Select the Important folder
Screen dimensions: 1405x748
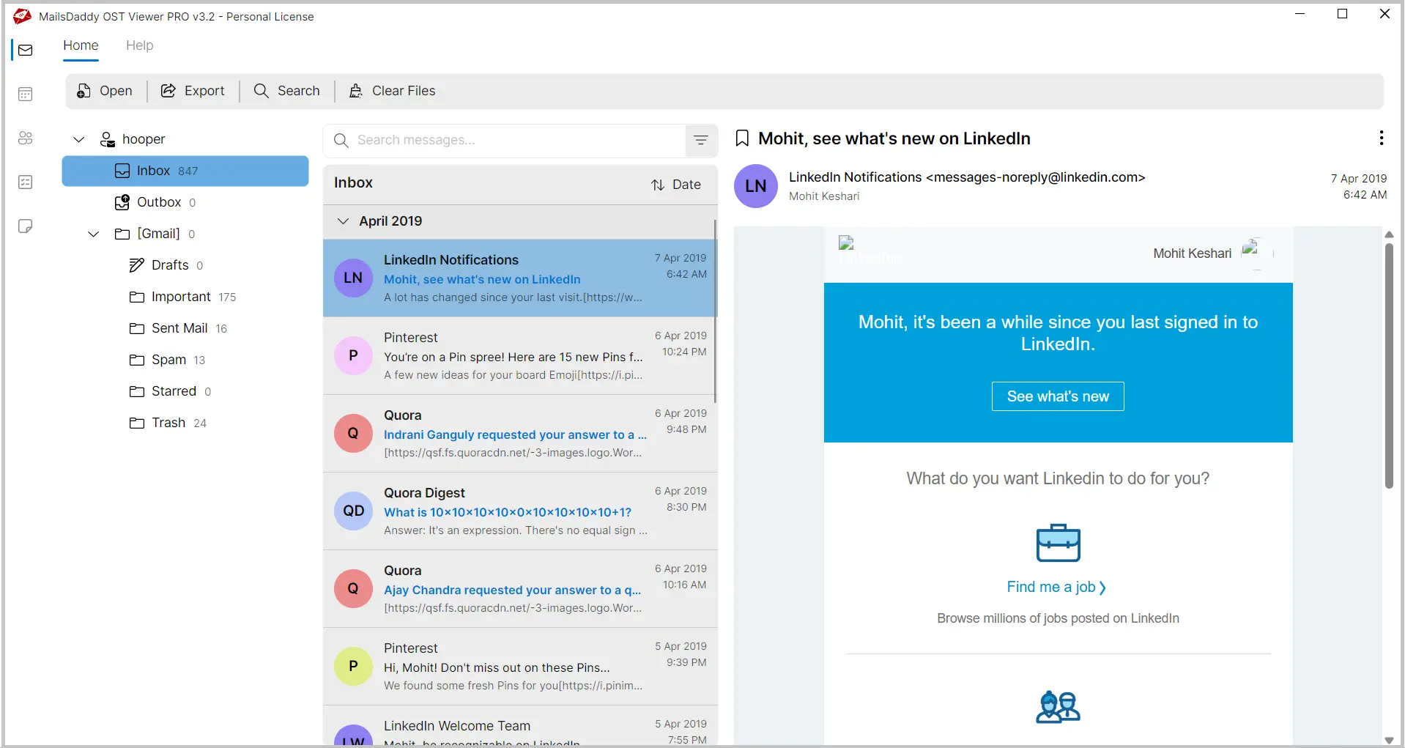click(181, 297)
